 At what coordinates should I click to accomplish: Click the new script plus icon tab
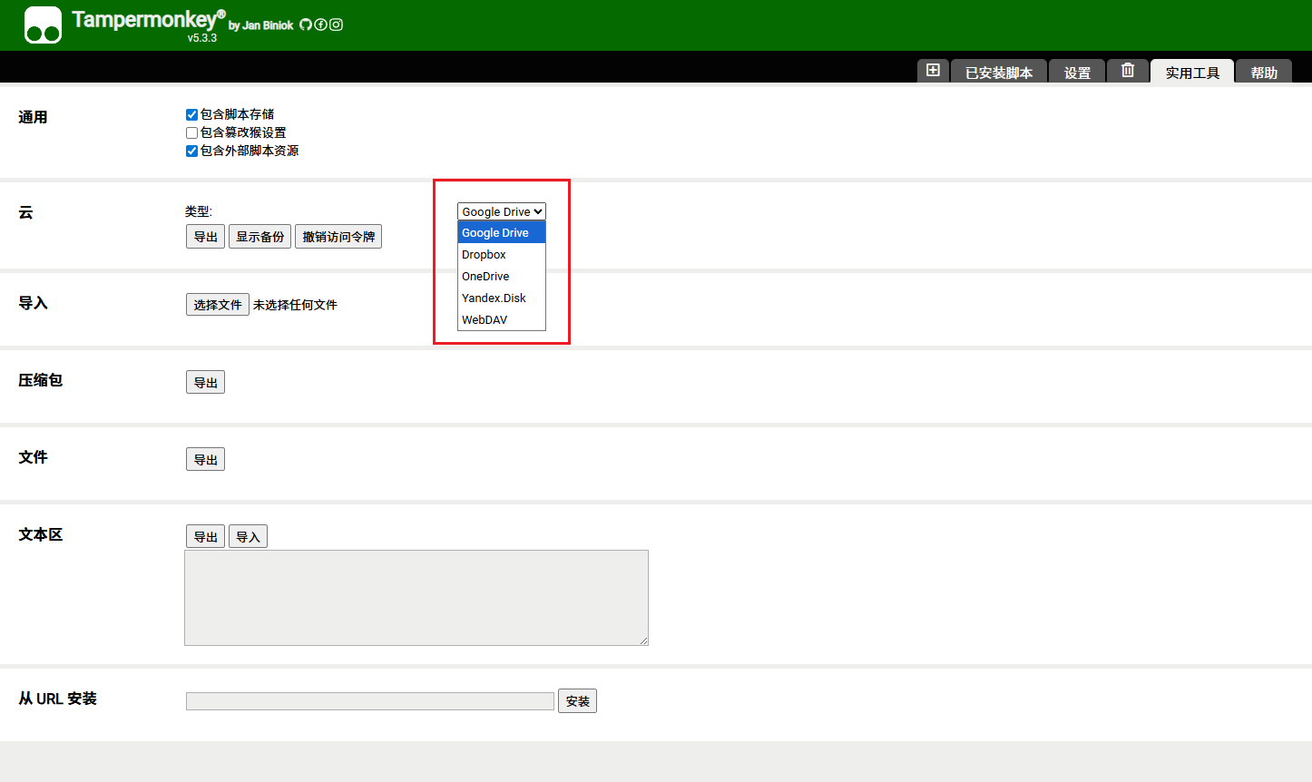pos(933,71)
